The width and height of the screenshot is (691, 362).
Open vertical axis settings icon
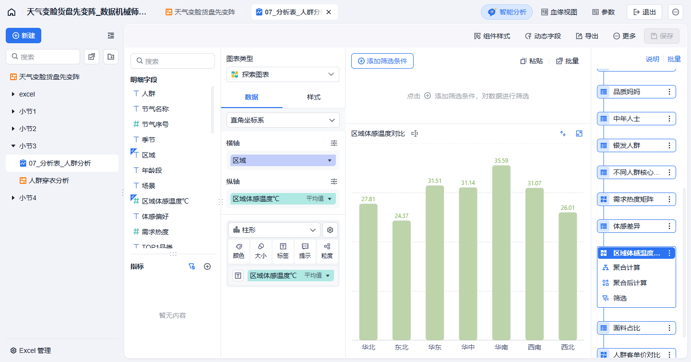334,181
